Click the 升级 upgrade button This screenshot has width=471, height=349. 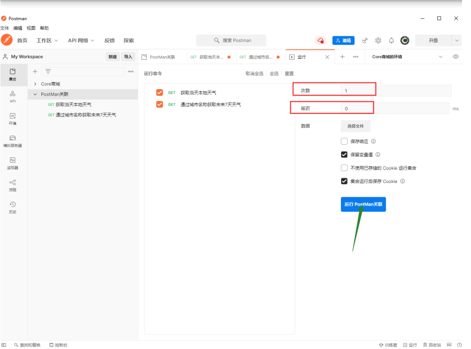(x=433, y=40)
